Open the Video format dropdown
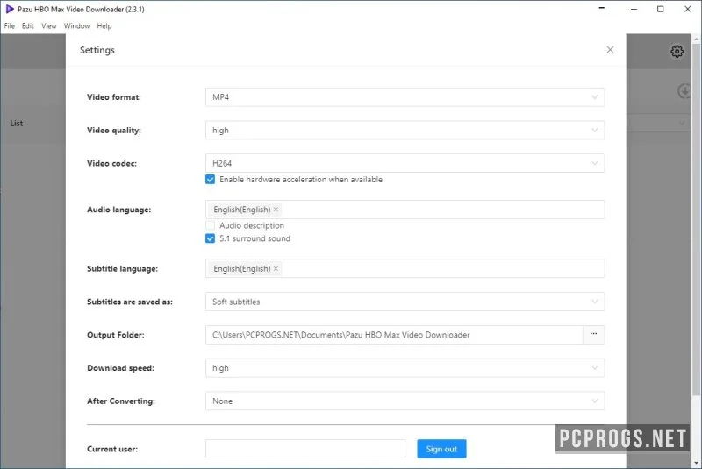 click(x=405, y=97)
